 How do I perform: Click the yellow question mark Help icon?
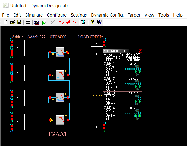click(x=92, y=22)
